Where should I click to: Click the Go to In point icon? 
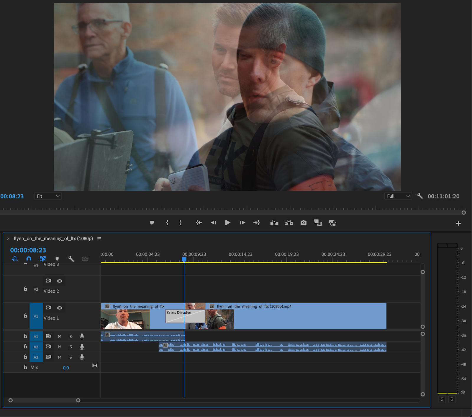199,223
